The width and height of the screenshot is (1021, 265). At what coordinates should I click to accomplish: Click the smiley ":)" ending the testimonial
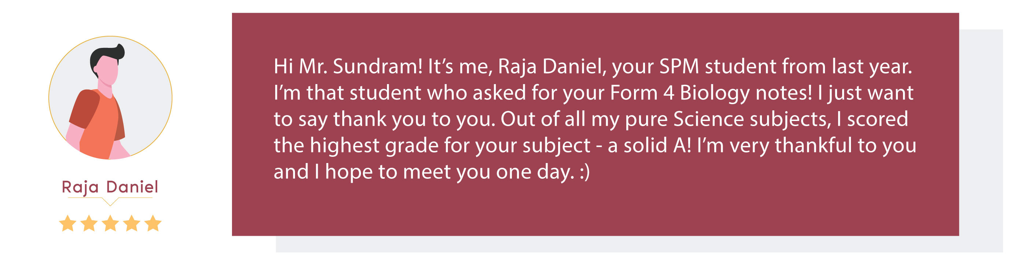coord(585,172)
